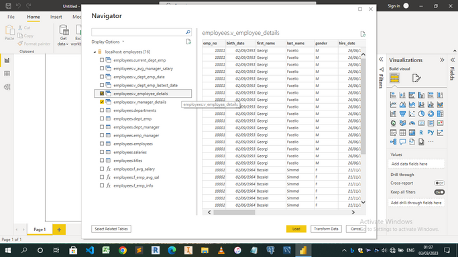Select the Build visual fields icon

[x=394, y=78]
